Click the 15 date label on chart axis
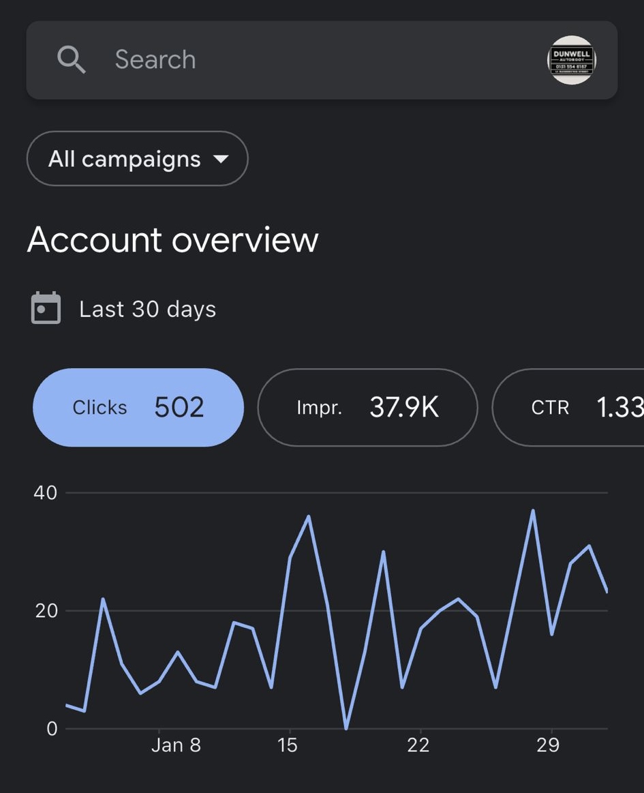 pos(288,745)
